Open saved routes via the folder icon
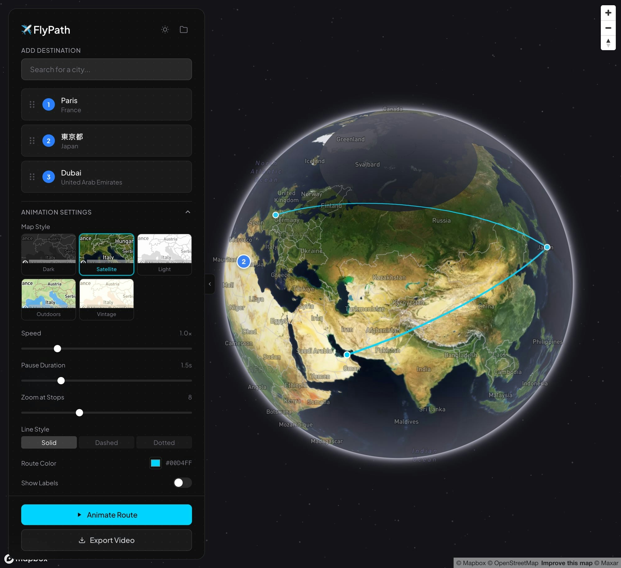This screenshot has height=568, width=621. pyautogui.click(x=184, y=29)
